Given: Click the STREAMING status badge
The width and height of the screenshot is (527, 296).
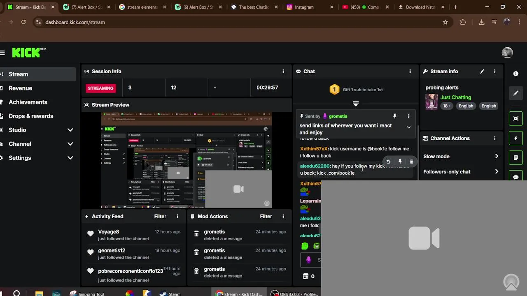Looking at the screenshot, I should pos(100,88).
